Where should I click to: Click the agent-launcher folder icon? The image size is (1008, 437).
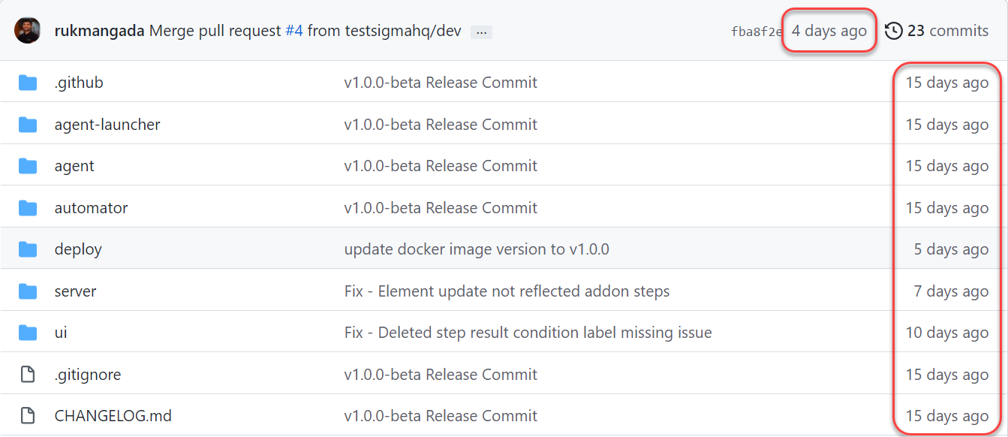point(28,125)
